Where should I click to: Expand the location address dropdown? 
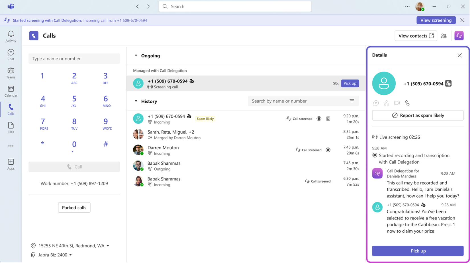[108, 246]
